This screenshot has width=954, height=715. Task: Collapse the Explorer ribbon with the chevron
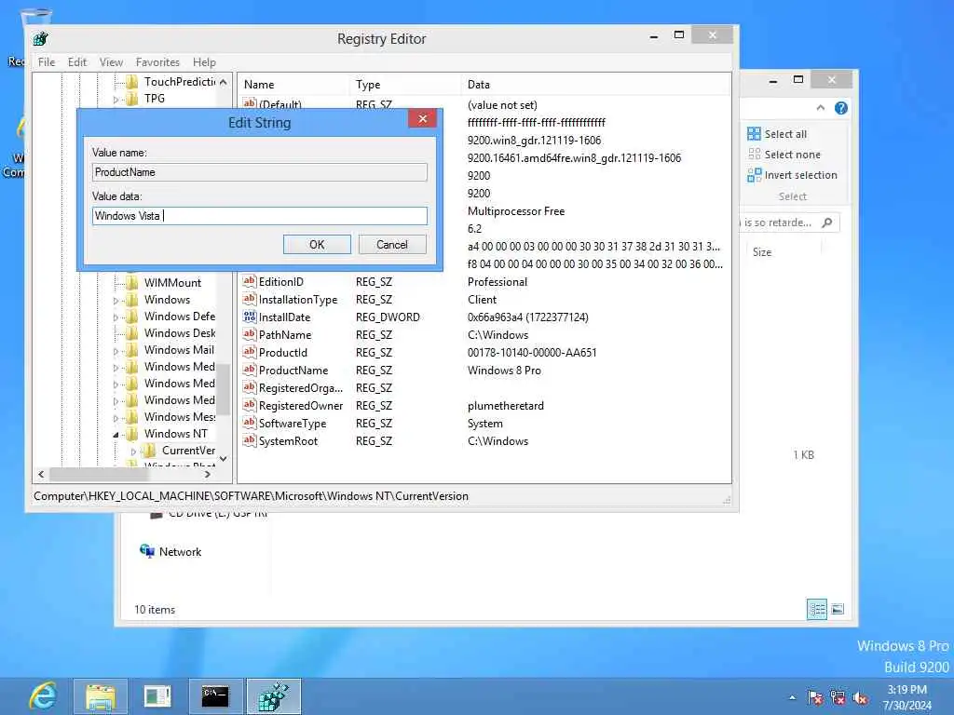(821, 108)
